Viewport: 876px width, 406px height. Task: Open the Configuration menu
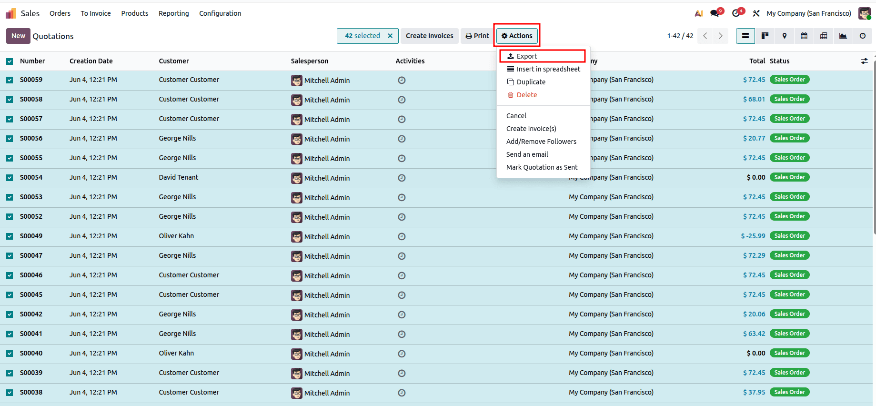(220, 13)
